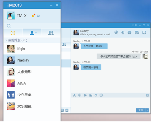Click Abelxu's avatar beside the reply
This screenshot has width=151, height=122.
click(x=145, y=56)
